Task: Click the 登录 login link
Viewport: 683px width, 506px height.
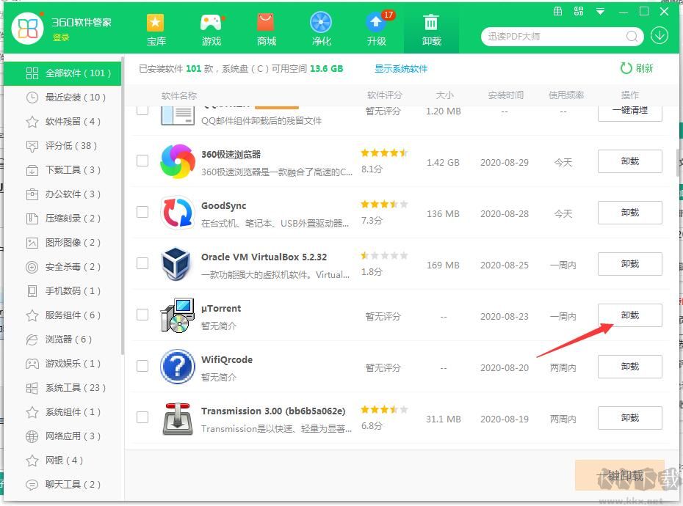Action: pos(61,38)
